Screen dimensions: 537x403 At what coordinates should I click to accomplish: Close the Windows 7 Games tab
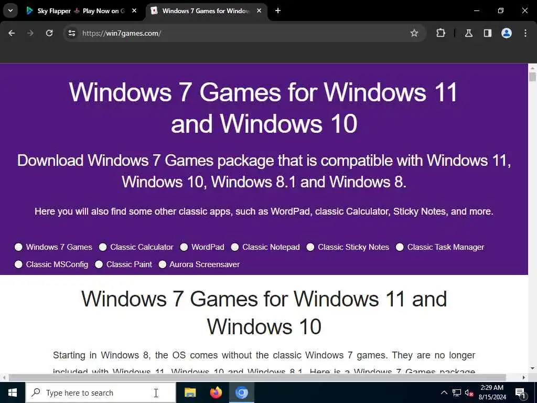click(x=259, y=10)
